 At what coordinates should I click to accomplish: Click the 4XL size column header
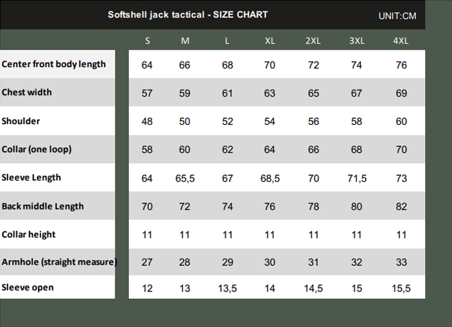click(x=401, y=40)
